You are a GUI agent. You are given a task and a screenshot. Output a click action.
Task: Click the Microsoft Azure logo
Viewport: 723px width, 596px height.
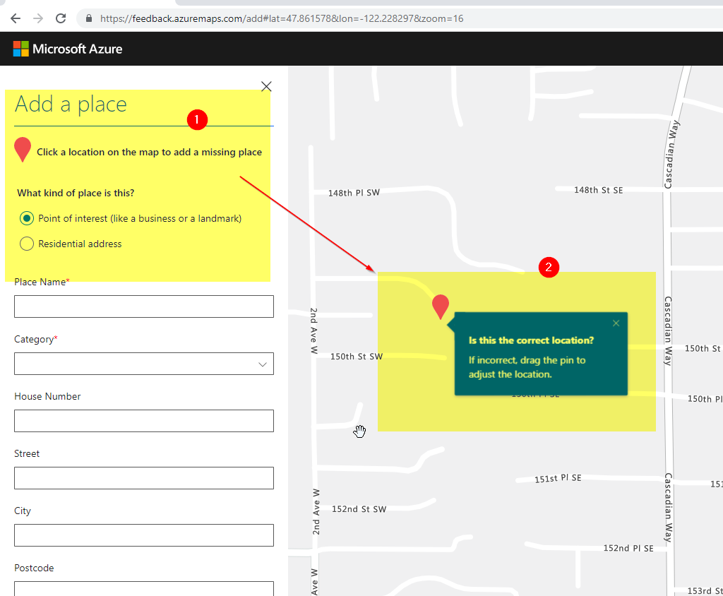68,48
